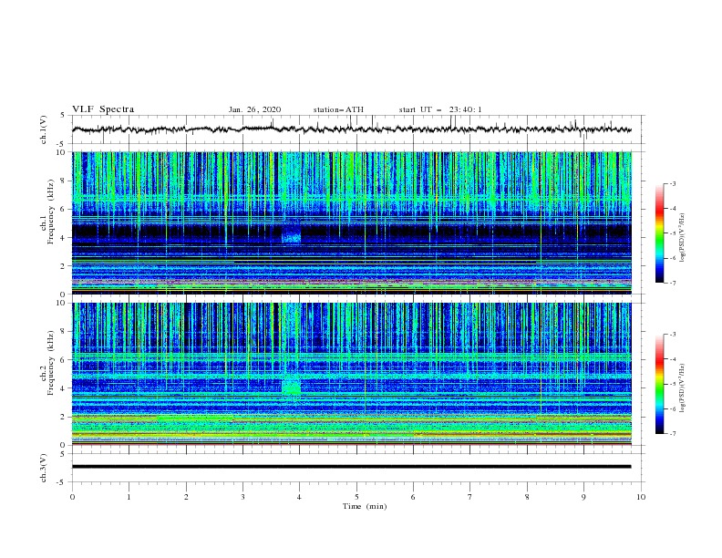
Task: Click the ch.1 voltage waveform trace
Action: pos(351,129)
